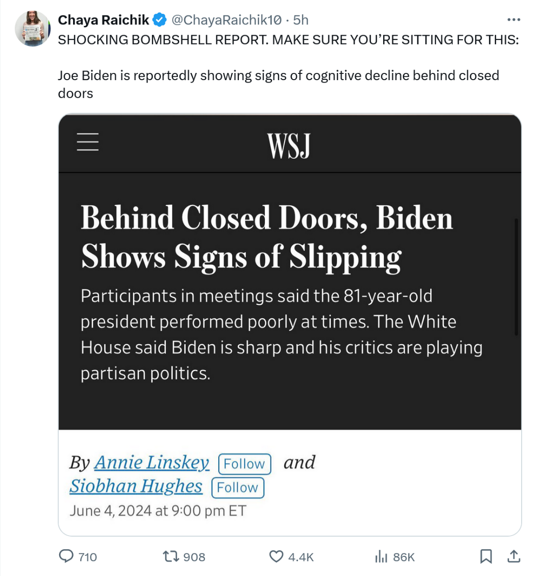Click the @ChayaRaichik10 handle
Viewport: 536px width, 576px height.
click(226, 20)
